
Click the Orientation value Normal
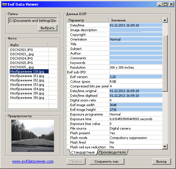[x=136, y=39]
